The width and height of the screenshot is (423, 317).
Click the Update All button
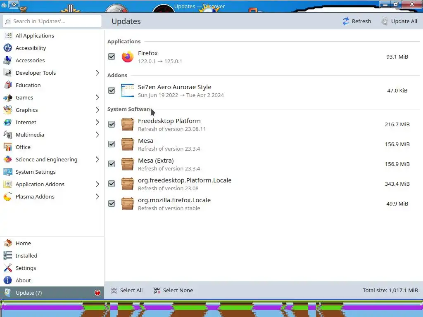(399, 21)
